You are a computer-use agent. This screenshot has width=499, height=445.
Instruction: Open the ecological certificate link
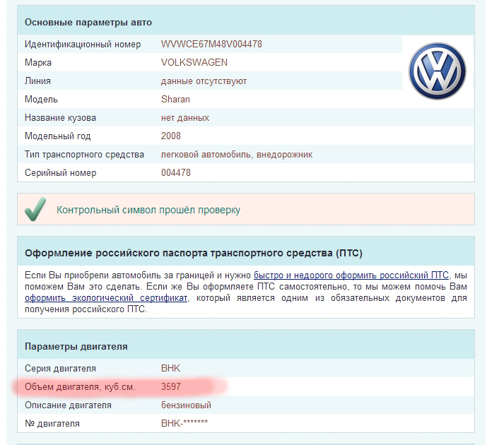pyautogui.click(x=106, y=298)
